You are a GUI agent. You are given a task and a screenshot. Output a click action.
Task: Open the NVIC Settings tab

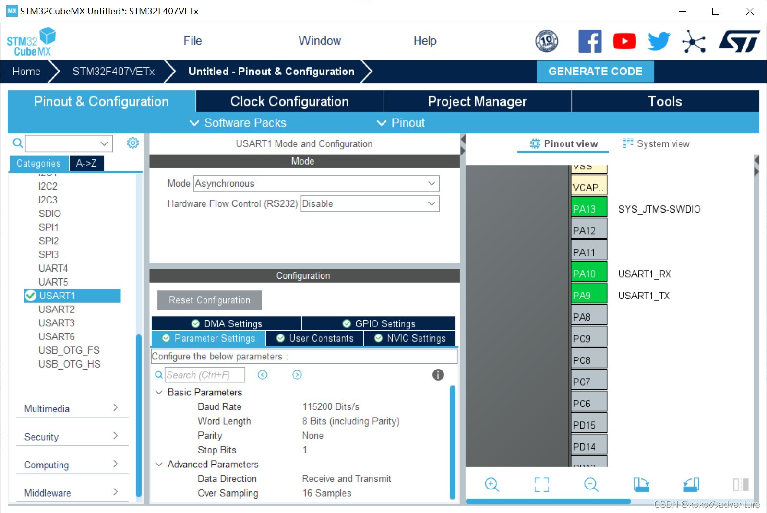point(410,338)
